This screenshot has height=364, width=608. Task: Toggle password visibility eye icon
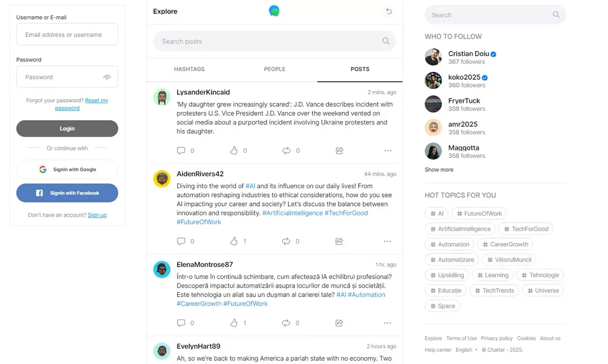[x=107, y=77]
